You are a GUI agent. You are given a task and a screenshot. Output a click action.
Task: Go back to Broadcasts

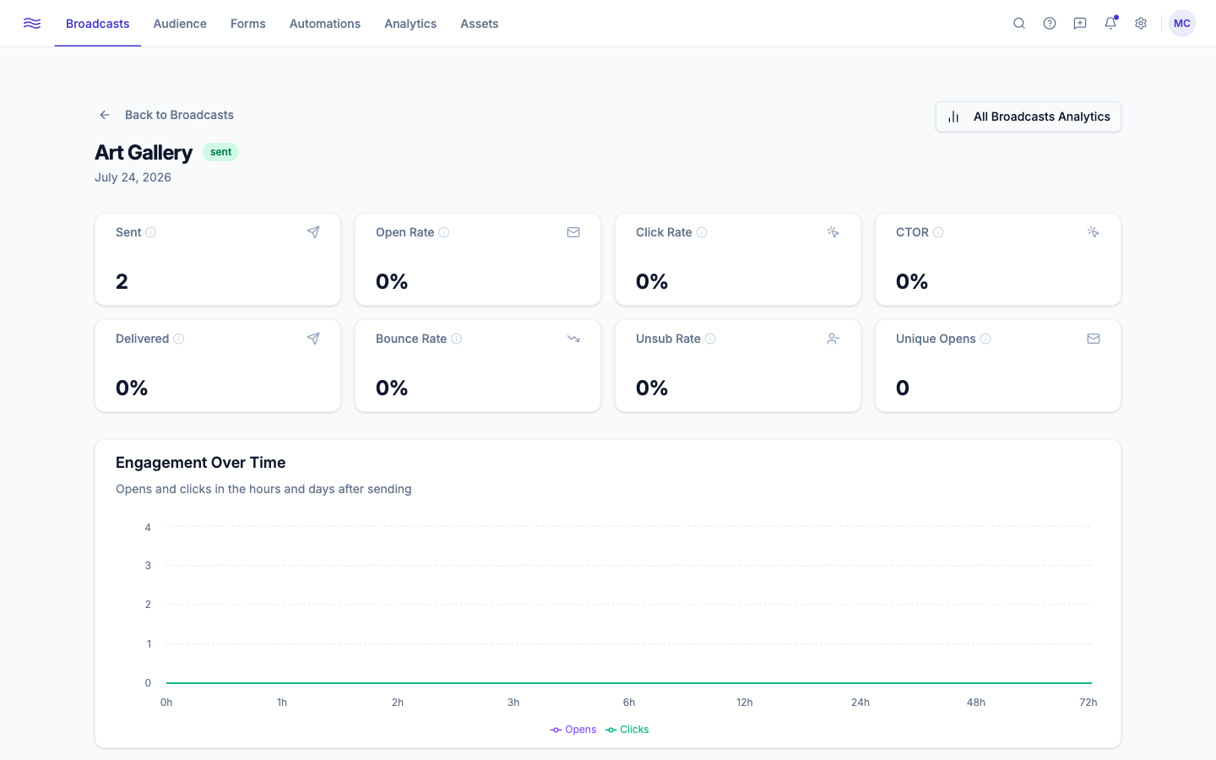(x=166, y=115)
